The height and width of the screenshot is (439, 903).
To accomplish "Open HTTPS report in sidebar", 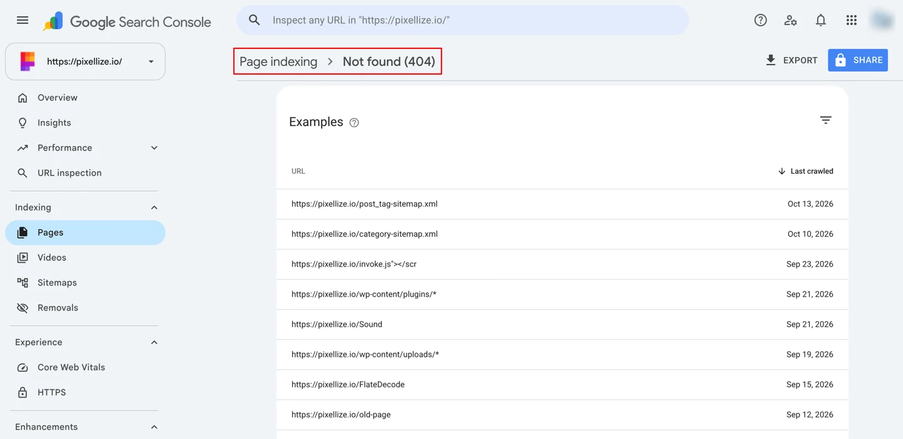I will (85, 393).
